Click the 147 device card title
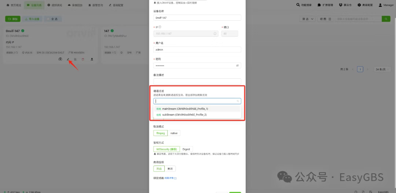This screenshot has height=193, width=396. pos(107,31)
